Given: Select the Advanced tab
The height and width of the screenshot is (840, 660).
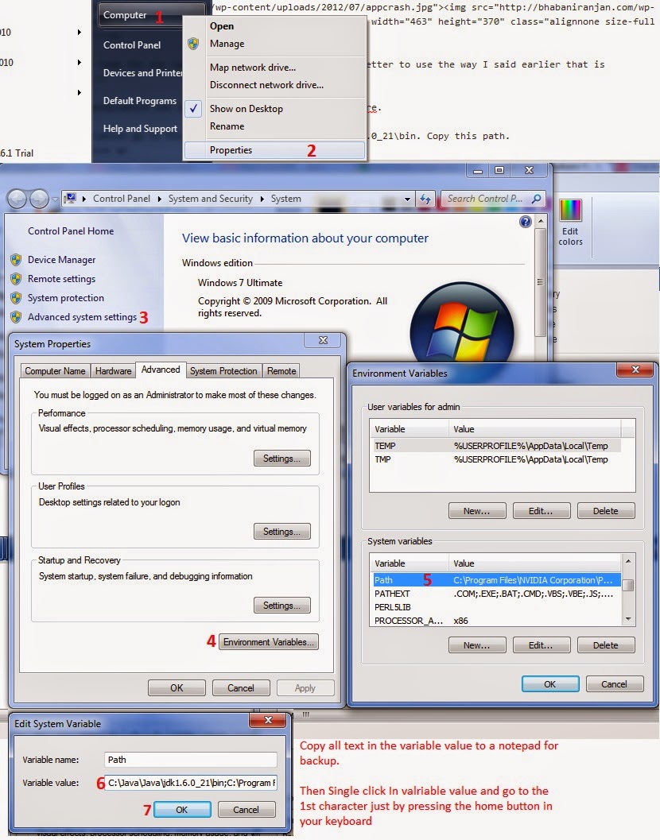Looking at the screenshot, I should point(161,370).
